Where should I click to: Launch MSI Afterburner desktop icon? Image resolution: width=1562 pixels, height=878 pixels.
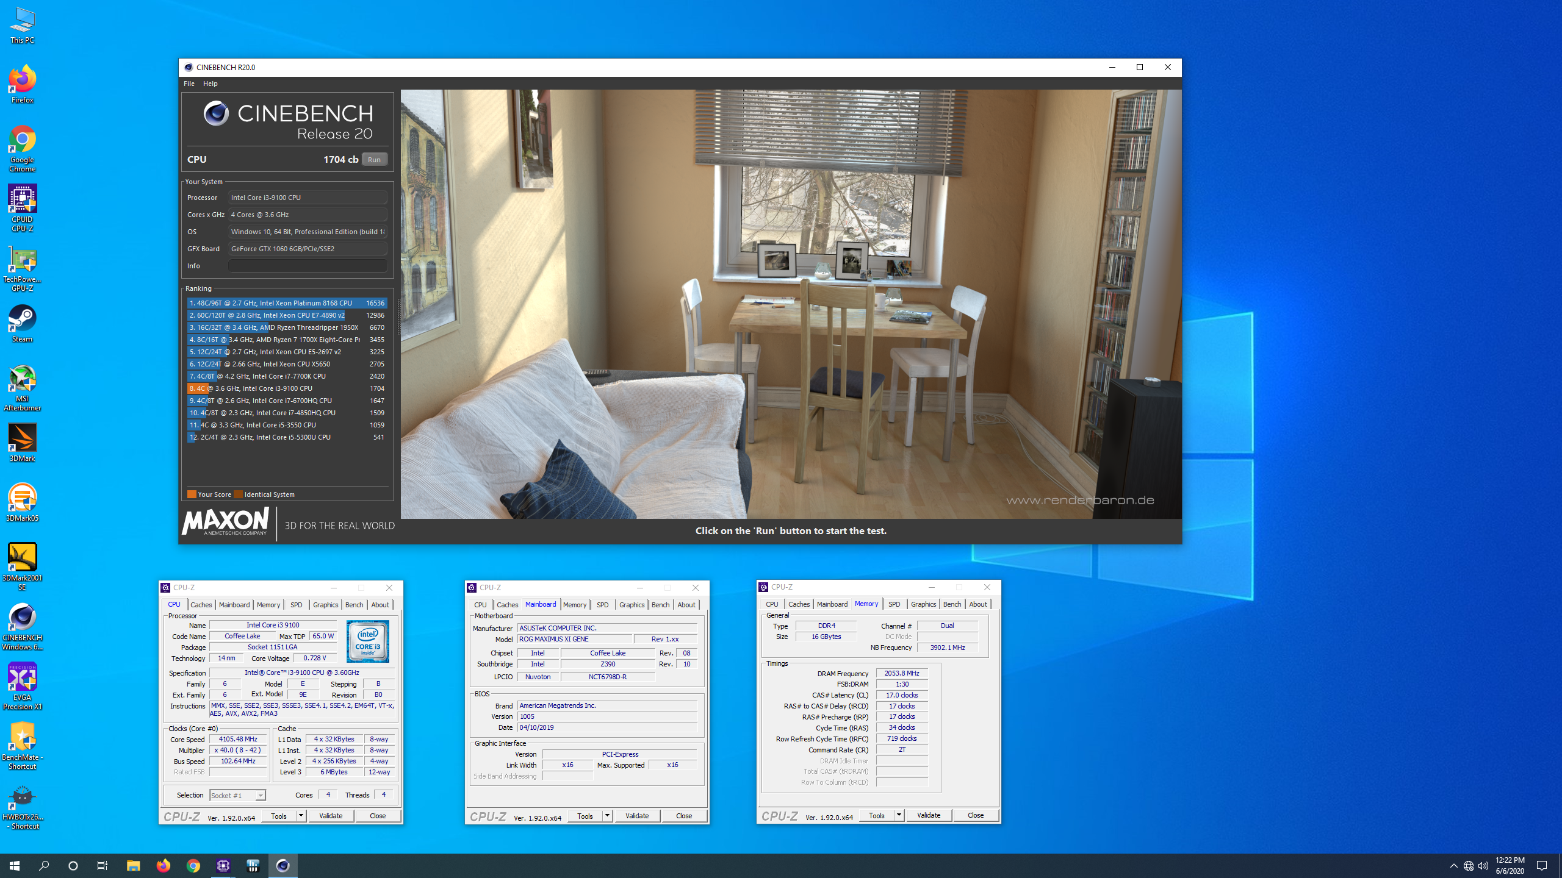(x=22, y=388)
